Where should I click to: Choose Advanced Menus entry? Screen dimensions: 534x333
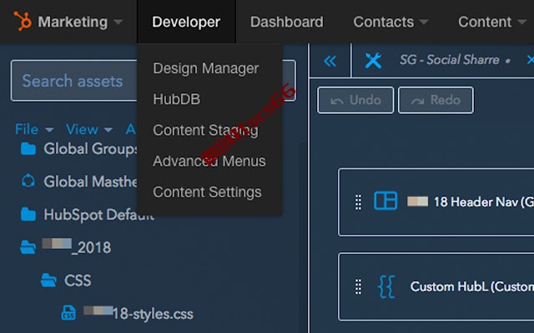209,161
